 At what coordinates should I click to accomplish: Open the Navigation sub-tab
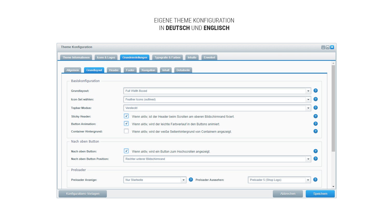[x=148, y=70]
